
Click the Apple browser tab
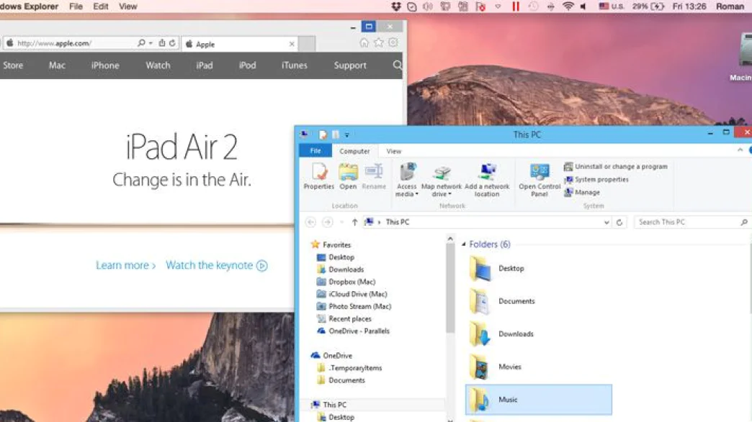239,44
